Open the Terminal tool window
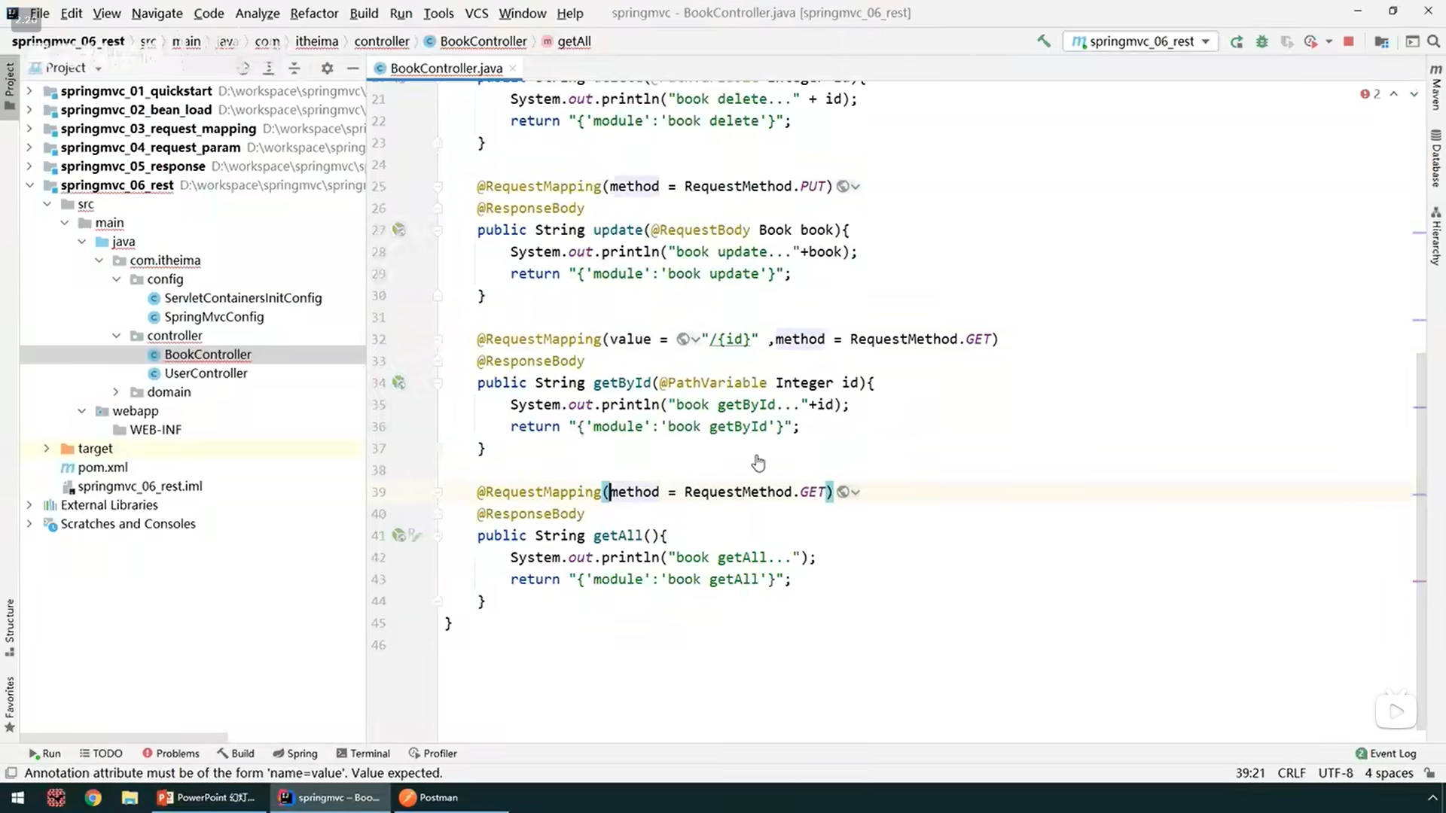This screenshot has height=813, width=1446. 363,754
